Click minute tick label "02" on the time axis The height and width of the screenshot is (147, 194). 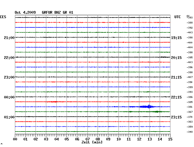click(36, 139)
